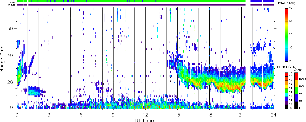This screenshot has height=122, width=306.
Task: Click the green segment of the NOISE color bar
Action: (x=296, y=90)
